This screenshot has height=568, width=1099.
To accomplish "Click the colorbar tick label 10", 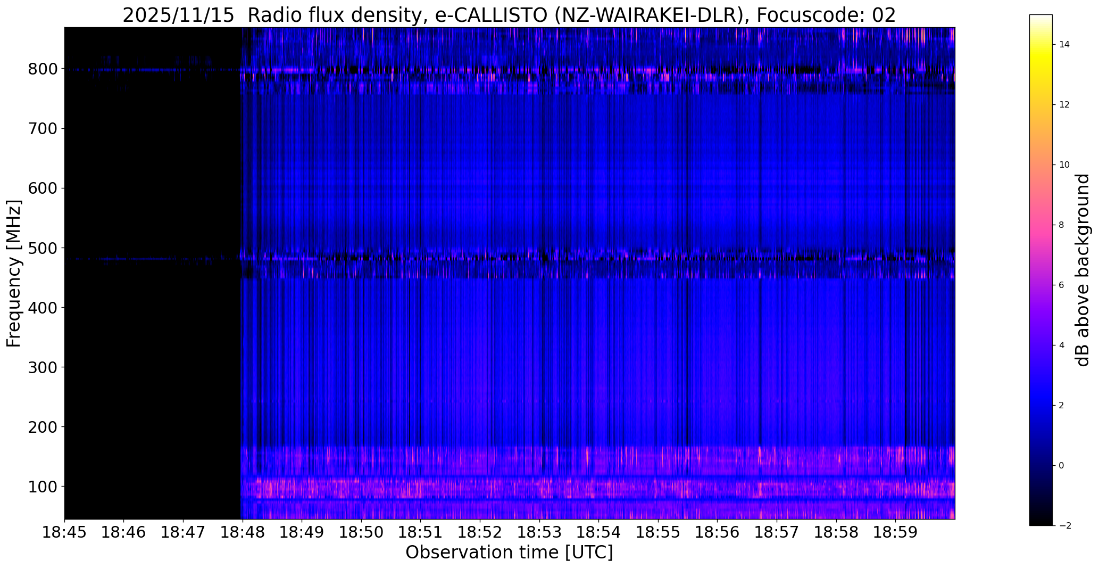I will pos(1064,165).
